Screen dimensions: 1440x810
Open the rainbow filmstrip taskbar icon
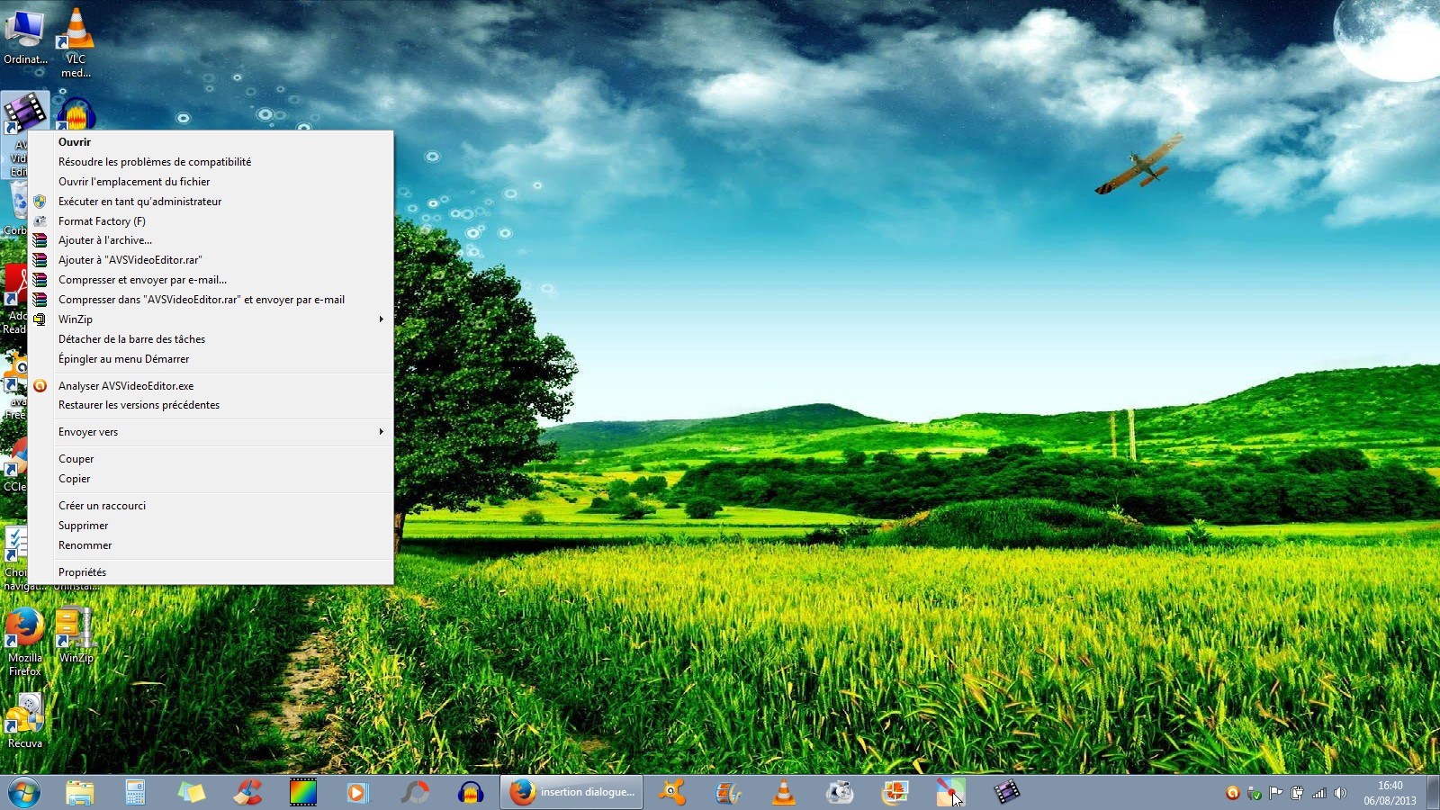302,793
